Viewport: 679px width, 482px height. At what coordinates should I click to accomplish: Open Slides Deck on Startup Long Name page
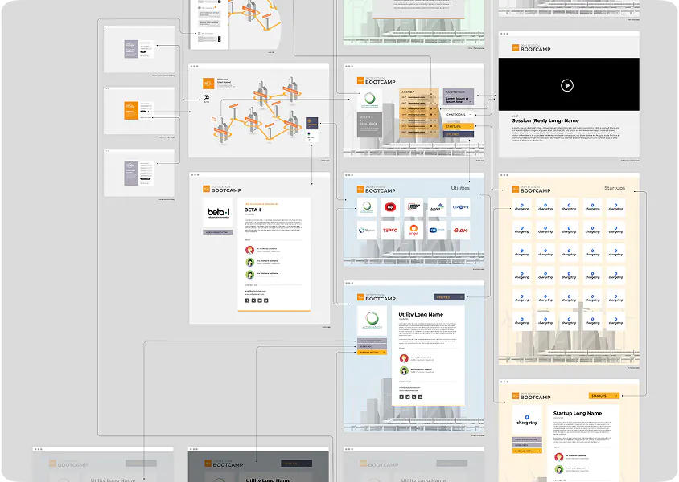tap(527, 445)
